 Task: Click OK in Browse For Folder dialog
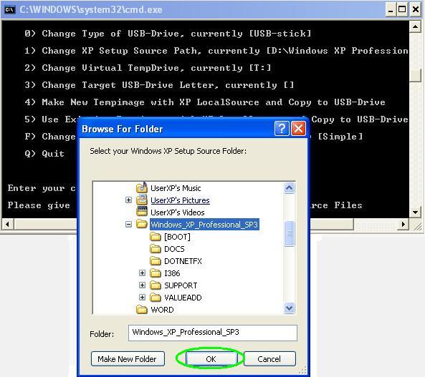211,359
